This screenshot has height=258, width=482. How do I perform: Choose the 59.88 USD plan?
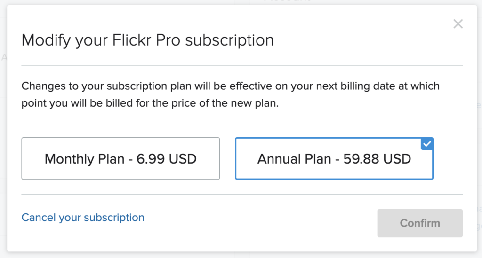point(334,159)
